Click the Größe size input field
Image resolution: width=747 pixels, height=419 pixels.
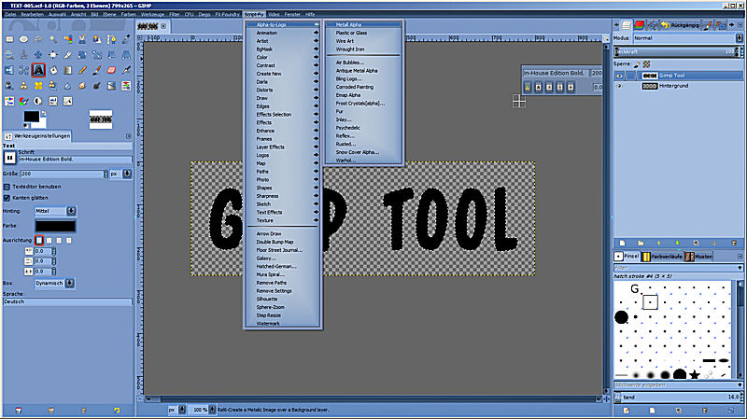point(62,174)
